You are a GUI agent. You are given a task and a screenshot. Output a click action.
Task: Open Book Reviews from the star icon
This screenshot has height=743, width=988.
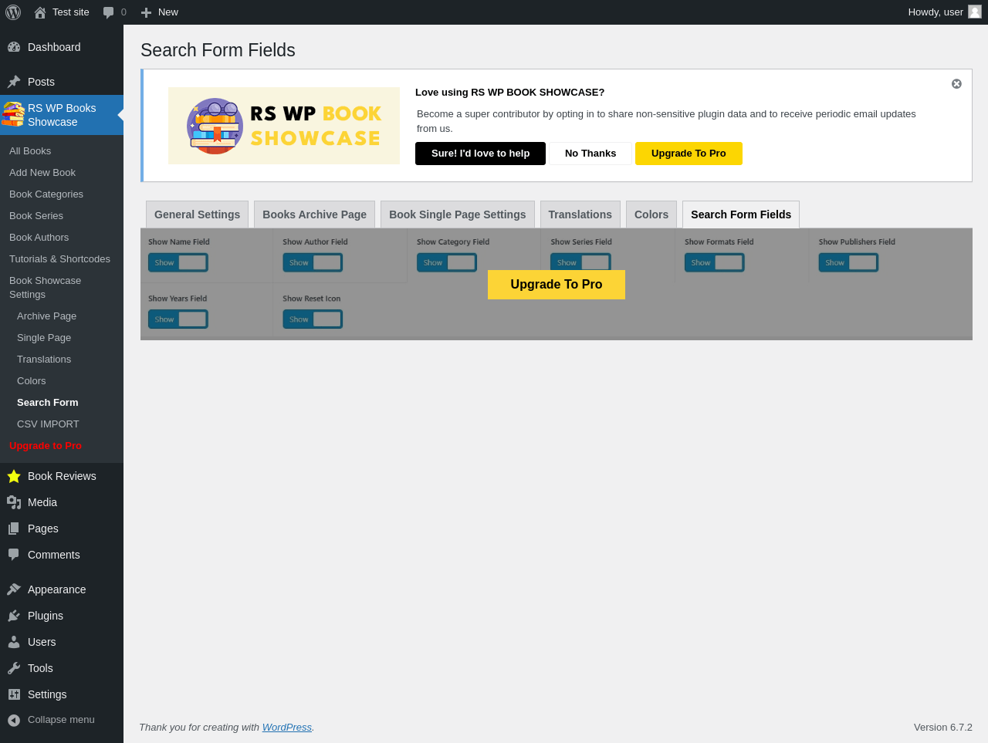(x=14, y=476)
